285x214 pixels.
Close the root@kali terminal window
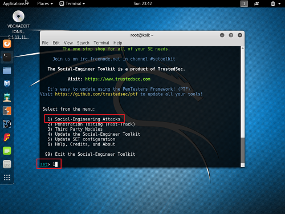[x=240, y=35]
